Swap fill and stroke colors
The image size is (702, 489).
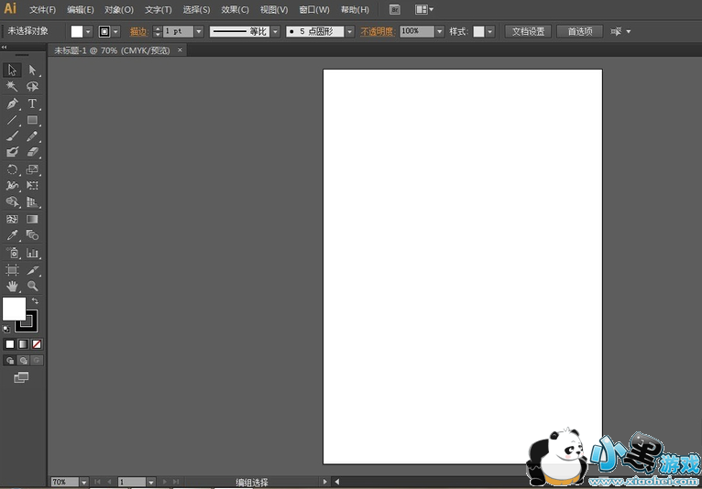[36, 300]
